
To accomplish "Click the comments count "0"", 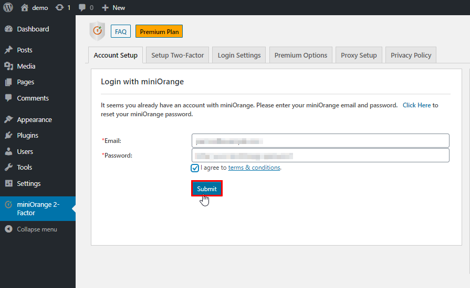I will click(x=91, y=8).
